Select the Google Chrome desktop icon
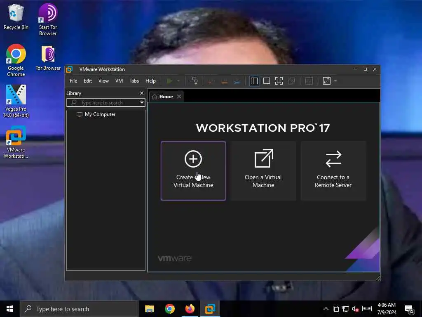Screen dimensions: 422x317 click(16, 60)
